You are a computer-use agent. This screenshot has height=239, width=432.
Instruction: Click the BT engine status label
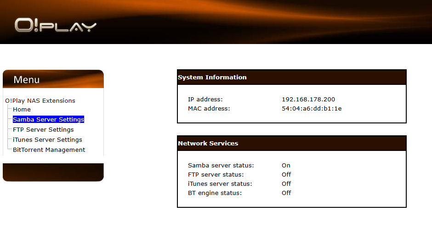point(215,193)
